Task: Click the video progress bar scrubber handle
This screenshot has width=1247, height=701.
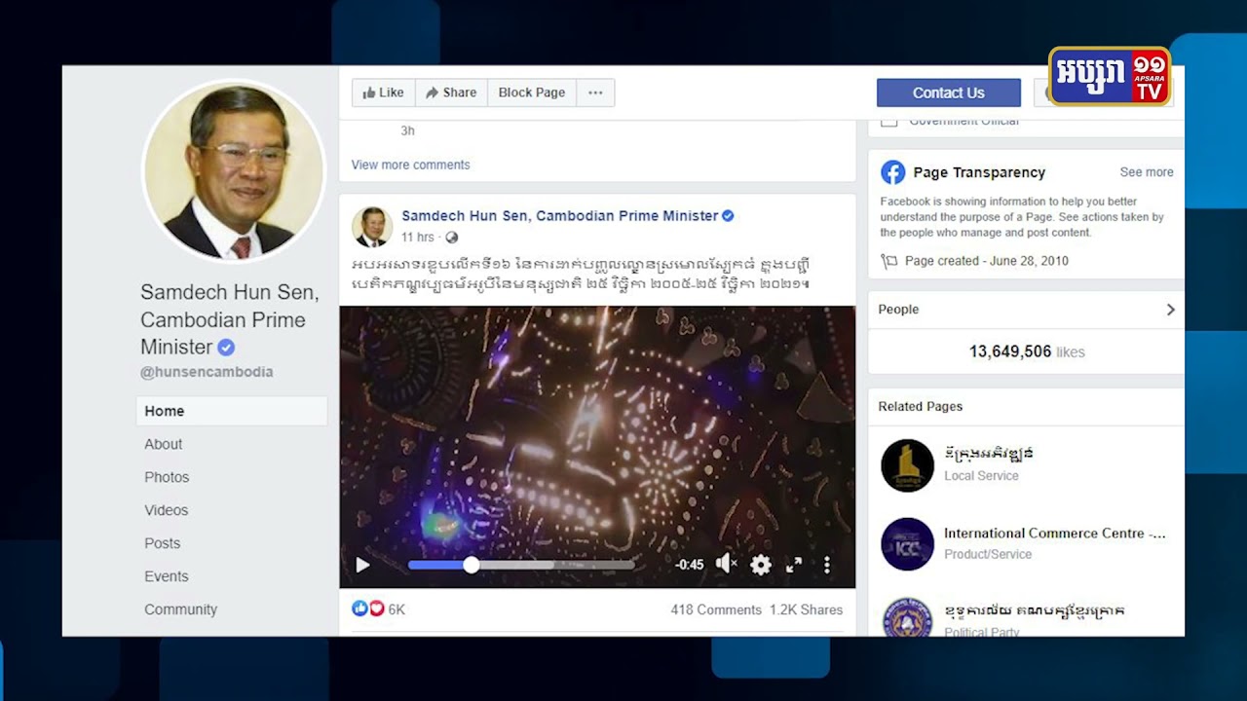Action: tap(472, 565)
